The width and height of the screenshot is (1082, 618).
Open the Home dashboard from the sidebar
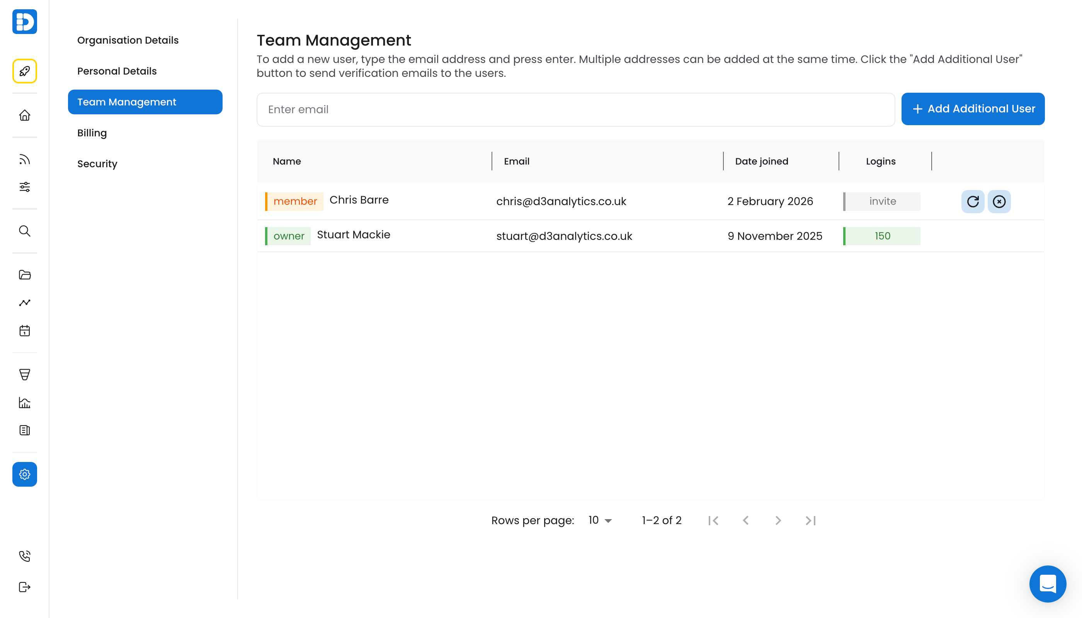pyautogui.click(x=24, y=115)
